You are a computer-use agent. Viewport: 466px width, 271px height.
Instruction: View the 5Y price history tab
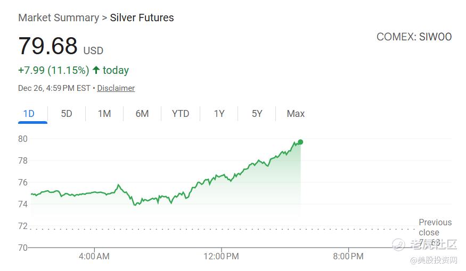click(257, 114)
